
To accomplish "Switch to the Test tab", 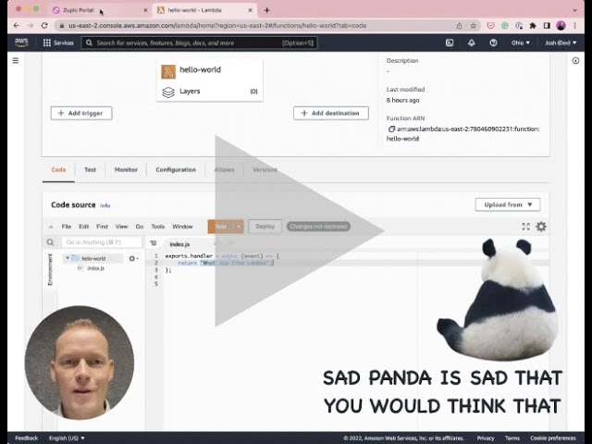I will 90,169.
